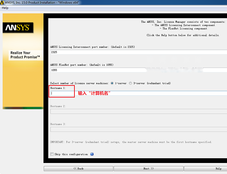The image size is (227, 174).
Task: Click the Realize Your Product Promise text
Action: pos(25,55)
